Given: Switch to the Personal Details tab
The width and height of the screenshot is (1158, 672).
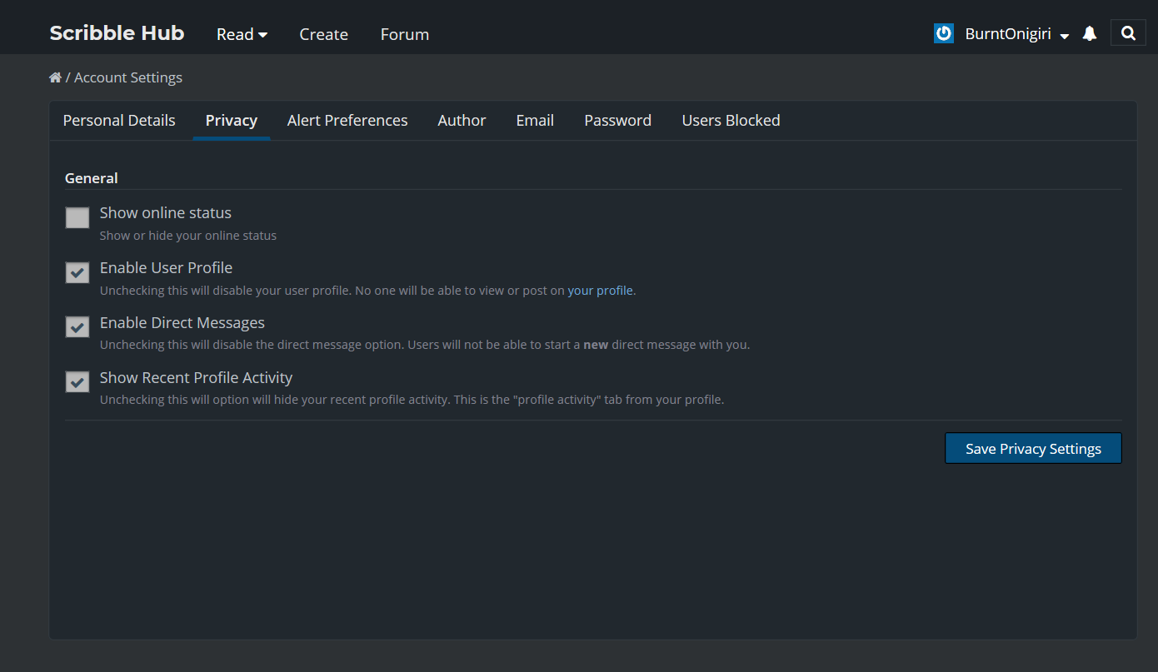Looking at the screenshot, I should (x=119, y=121).
